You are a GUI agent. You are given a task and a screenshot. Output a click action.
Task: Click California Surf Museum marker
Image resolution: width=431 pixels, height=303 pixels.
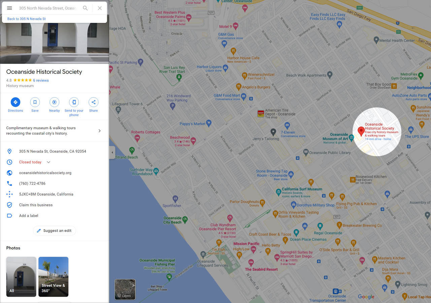pyautogui.click(x=278, y=192)
